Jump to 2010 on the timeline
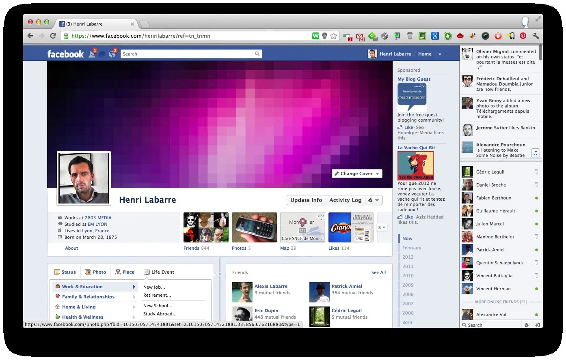566x360 pixels. 408,276
